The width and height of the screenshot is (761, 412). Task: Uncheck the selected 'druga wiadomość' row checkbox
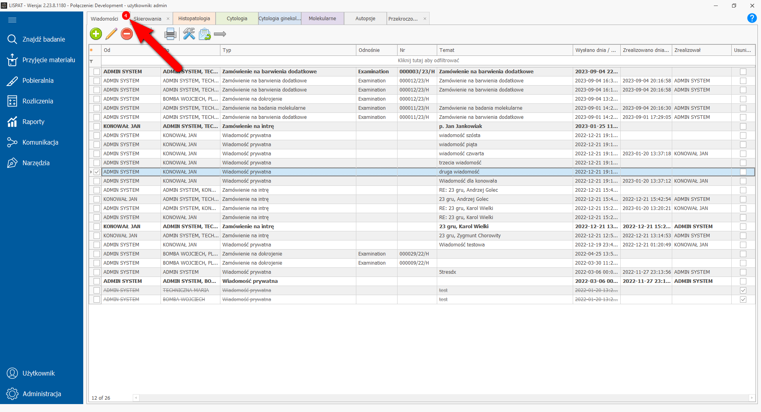pyautogui.click(x=97, y=172)
